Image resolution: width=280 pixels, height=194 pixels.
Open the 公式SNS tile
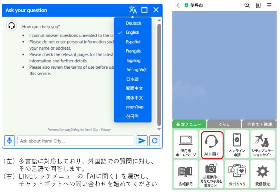click(x=237, y=174)
